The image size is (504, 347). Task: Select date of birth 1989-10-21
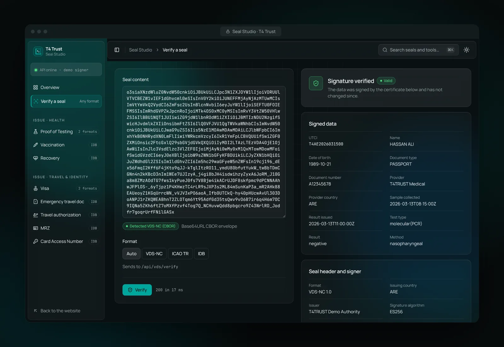coord(320,164)
